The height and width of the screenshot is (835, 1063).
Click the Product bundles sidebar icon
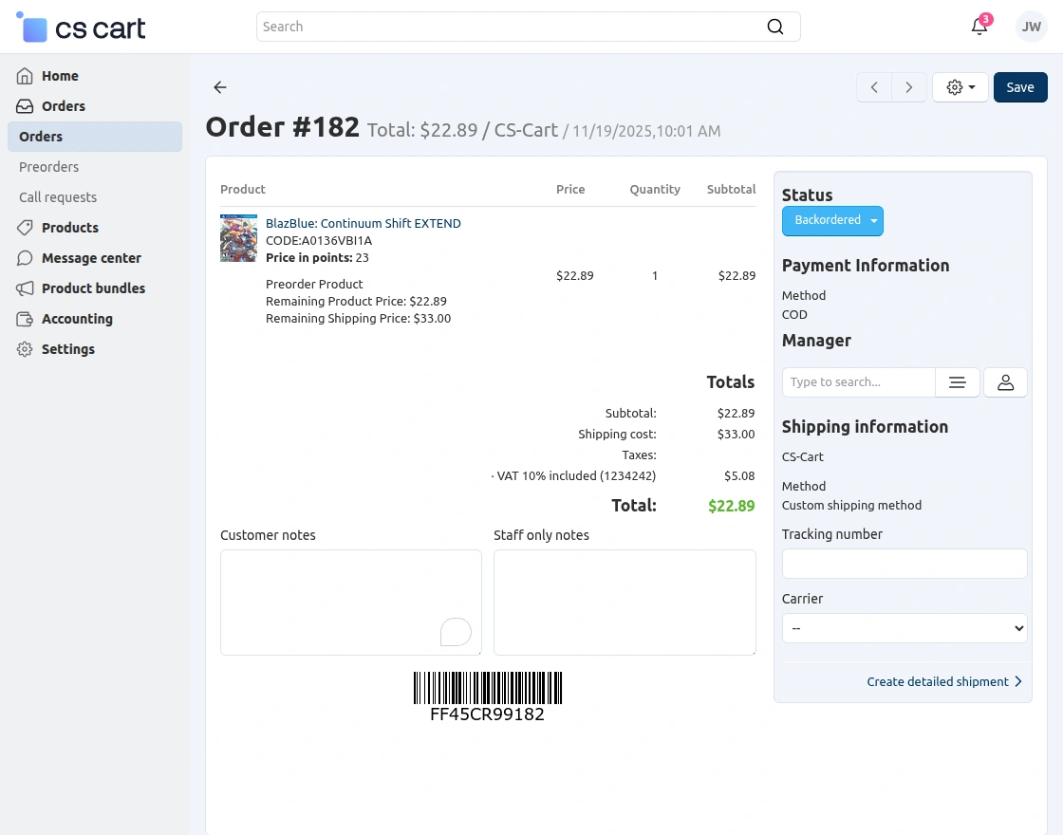point(26,288)
